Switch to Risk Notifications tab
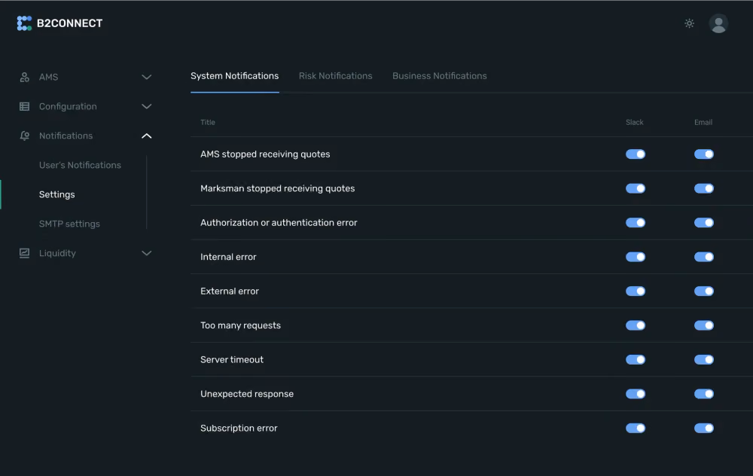 pyautogui.click(x=335, y=76)
